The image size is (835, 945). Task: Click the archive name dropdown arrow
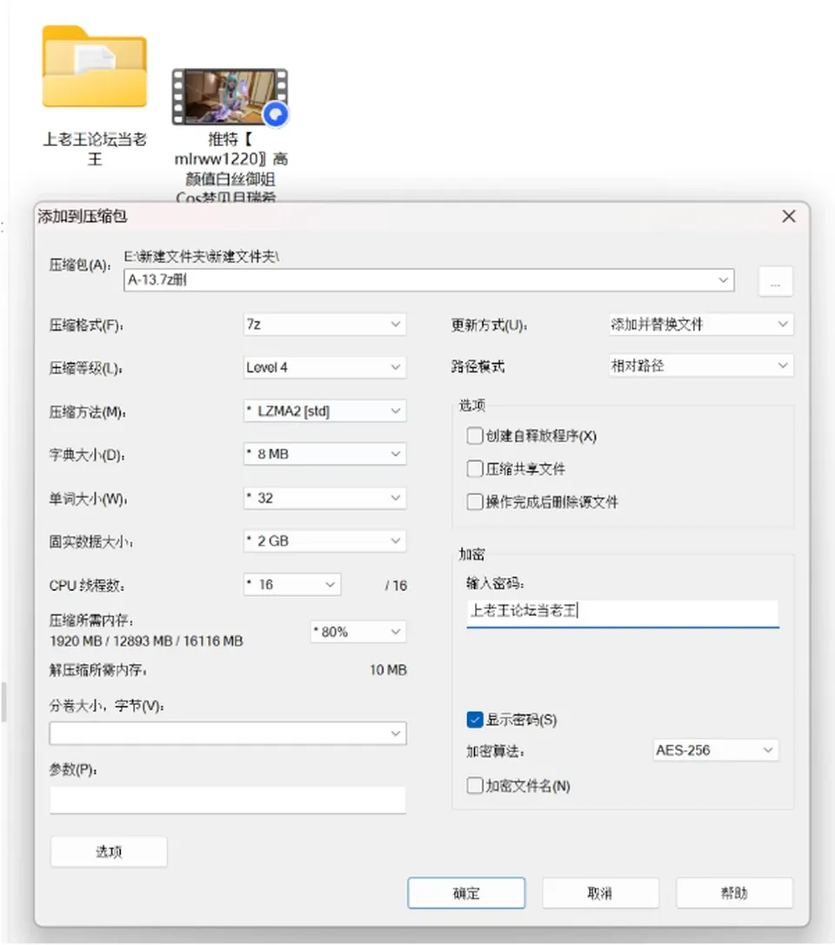pyautogui.click(x=723, y=280)
